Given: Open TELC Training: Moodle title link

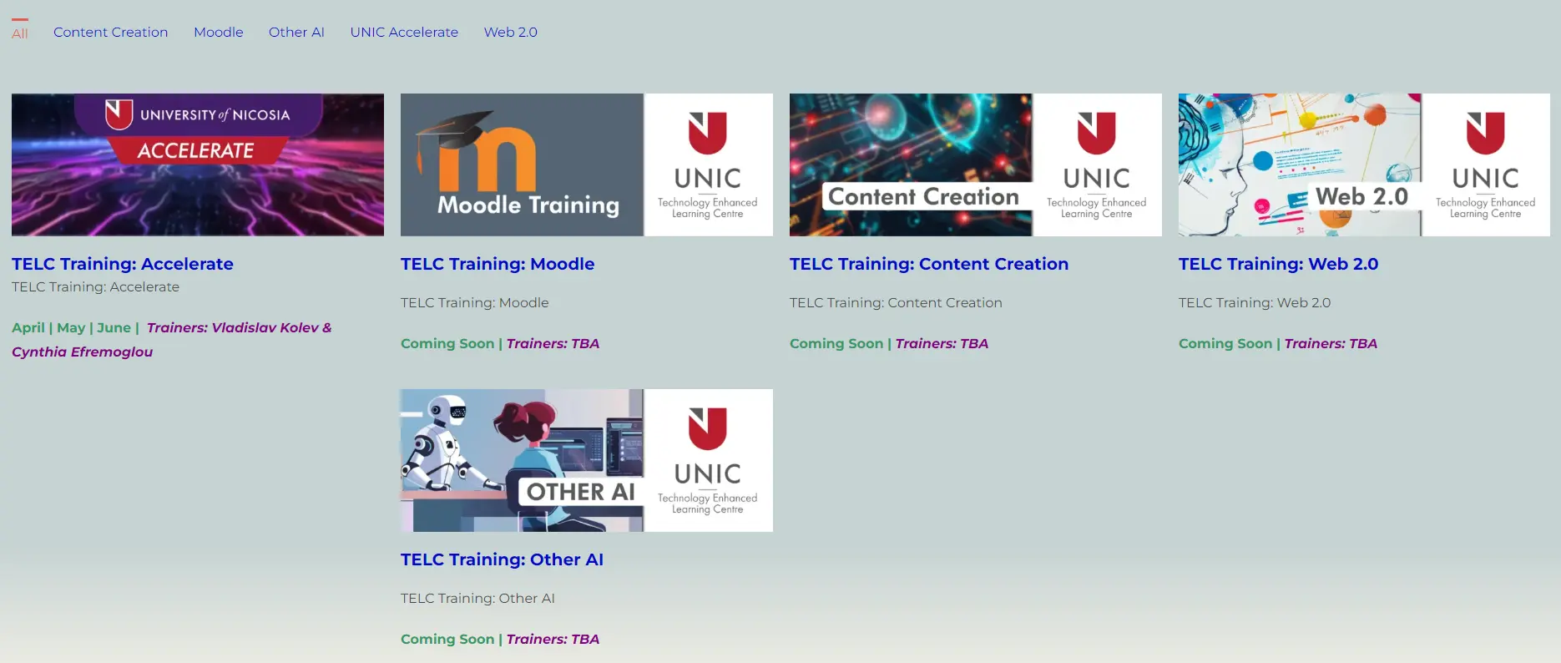Looking at the screenshot, I should tap(498, 264).
